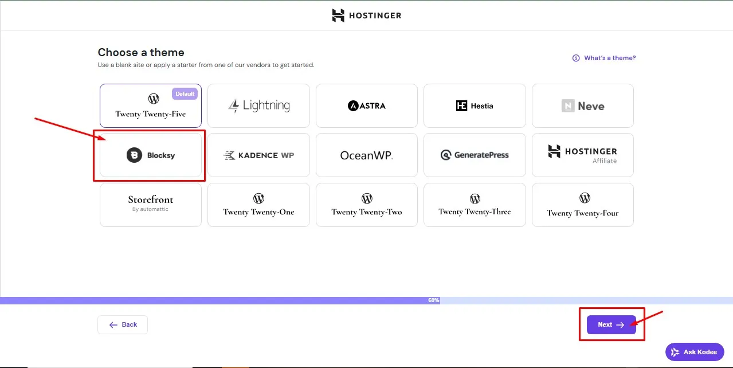
Task: Choose the Astra theme logo
Action: (x=367, y=106)
